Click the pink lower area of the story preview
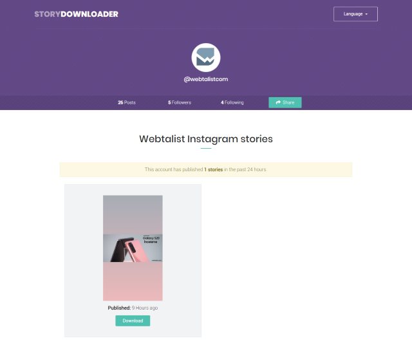The image size is (412, 345). tap(133, 281)
